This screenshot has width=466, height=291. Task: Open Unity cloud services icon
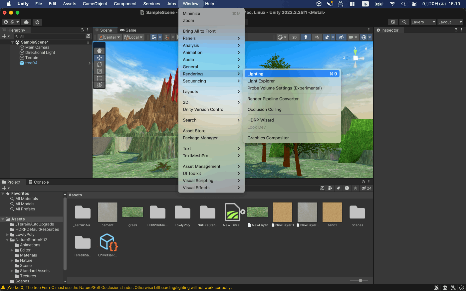[x=26, y=22]
